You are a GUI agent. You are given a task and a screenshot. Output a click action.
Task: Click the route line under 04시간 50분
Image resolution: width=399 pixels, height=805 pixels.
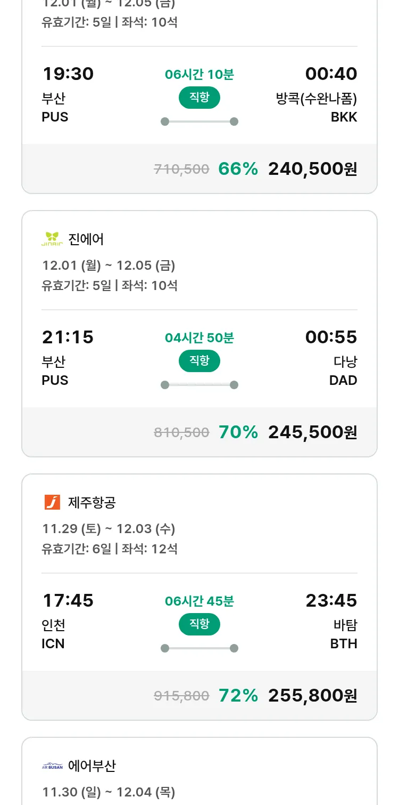click(x=199, y=385)
